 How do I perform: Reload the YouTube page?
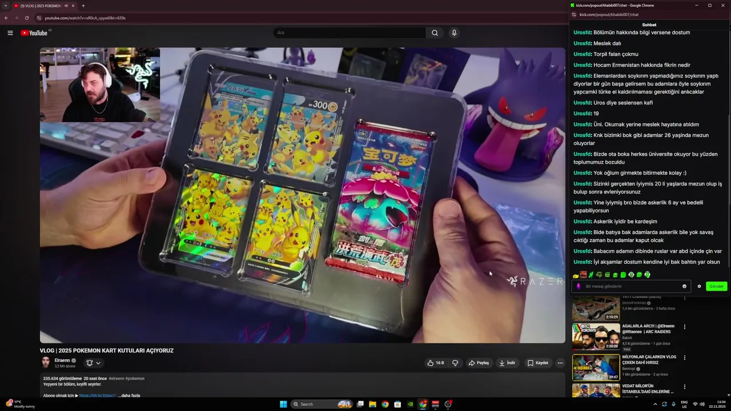tap(26, 18)
